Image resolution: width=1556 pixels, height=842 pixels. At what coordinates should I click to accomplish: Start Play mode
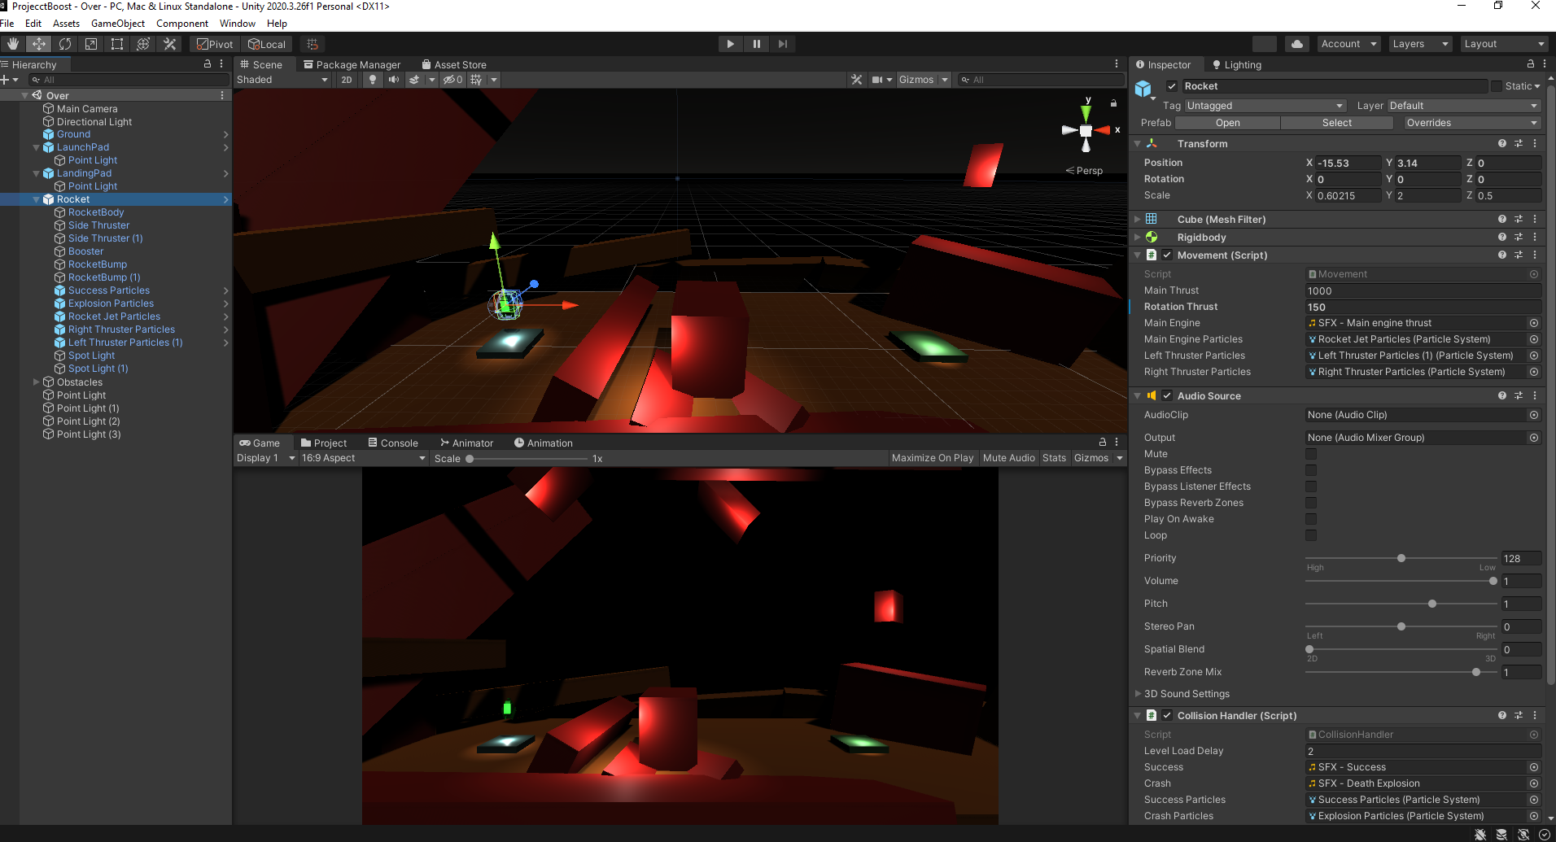[730, 44]
